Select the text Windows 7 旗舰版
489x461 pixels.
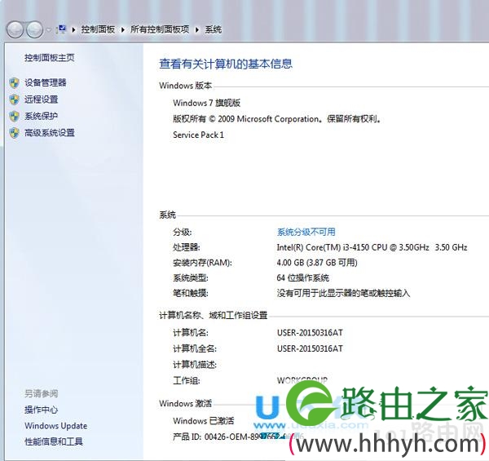[x=207, y=103]
